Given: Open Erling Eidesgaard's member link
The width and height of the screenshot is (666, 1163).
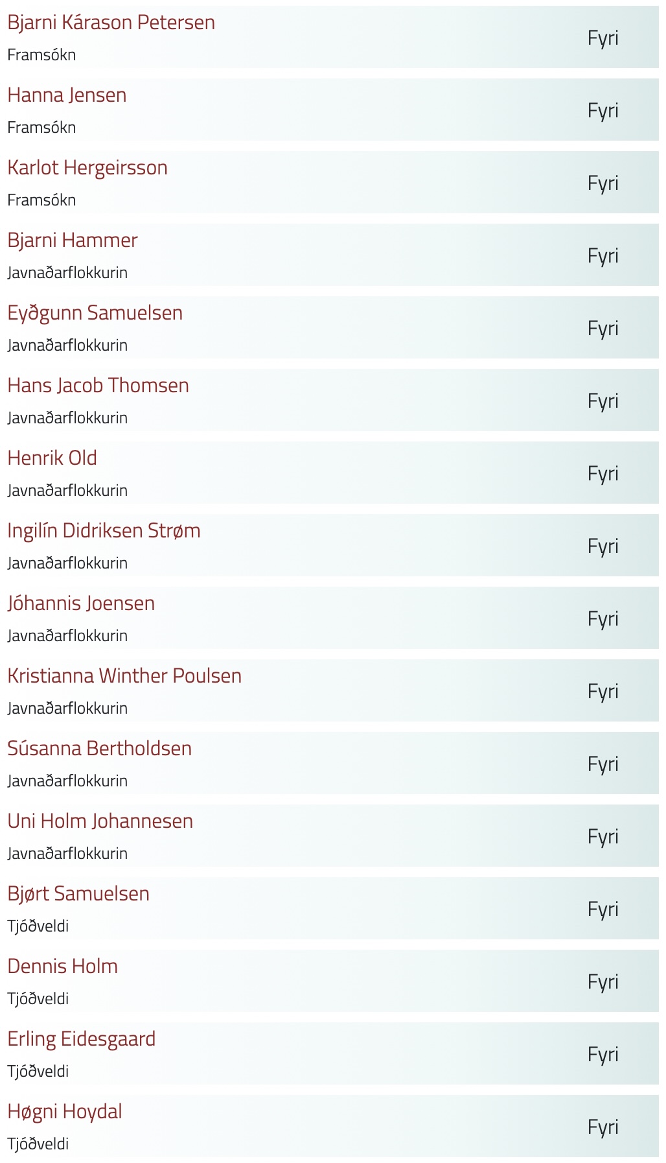Looking at the screenshot, I should click(x=81, y=1039).
